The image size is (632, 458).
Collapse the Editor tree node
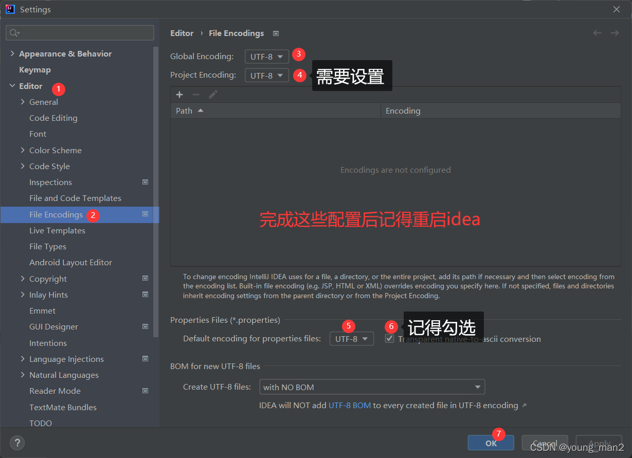tap(12, 86)
